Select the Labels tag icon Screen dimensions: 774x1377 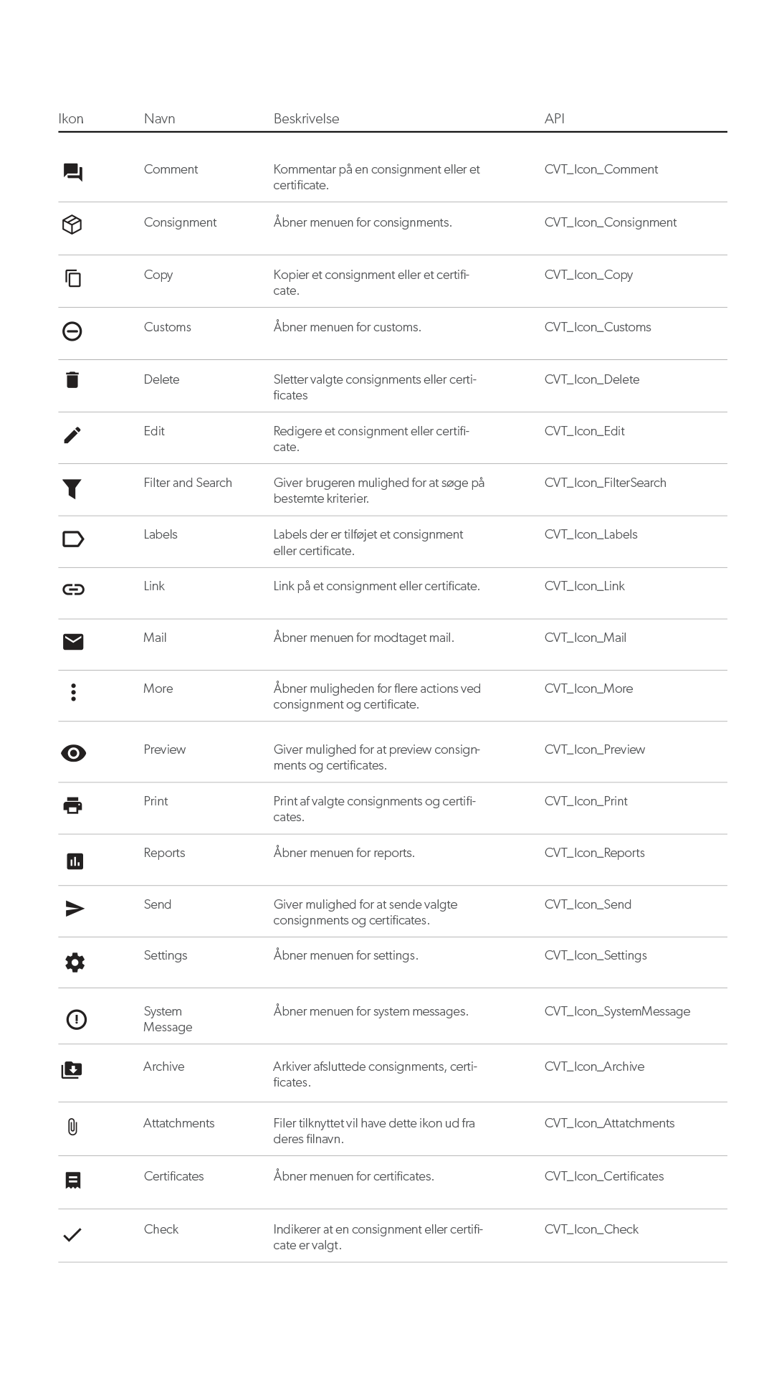pos(73,539)
